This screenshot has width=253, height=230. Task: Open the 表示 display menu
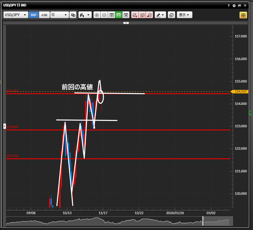(x=184, y=15)
